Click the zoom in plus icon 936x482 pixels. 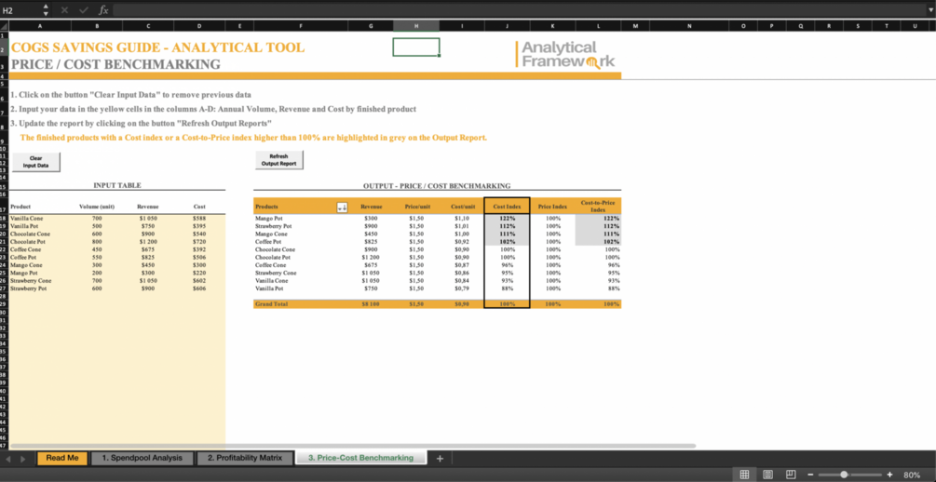pyautogui.click(x=890, y=475)
